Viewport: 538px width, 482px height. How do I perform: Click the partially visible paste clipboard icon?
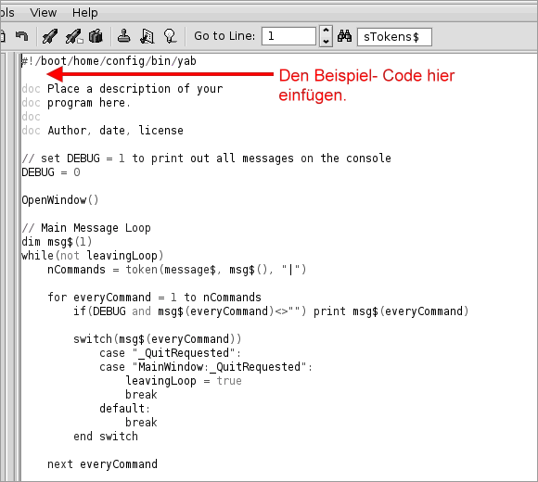pos(3,35)
